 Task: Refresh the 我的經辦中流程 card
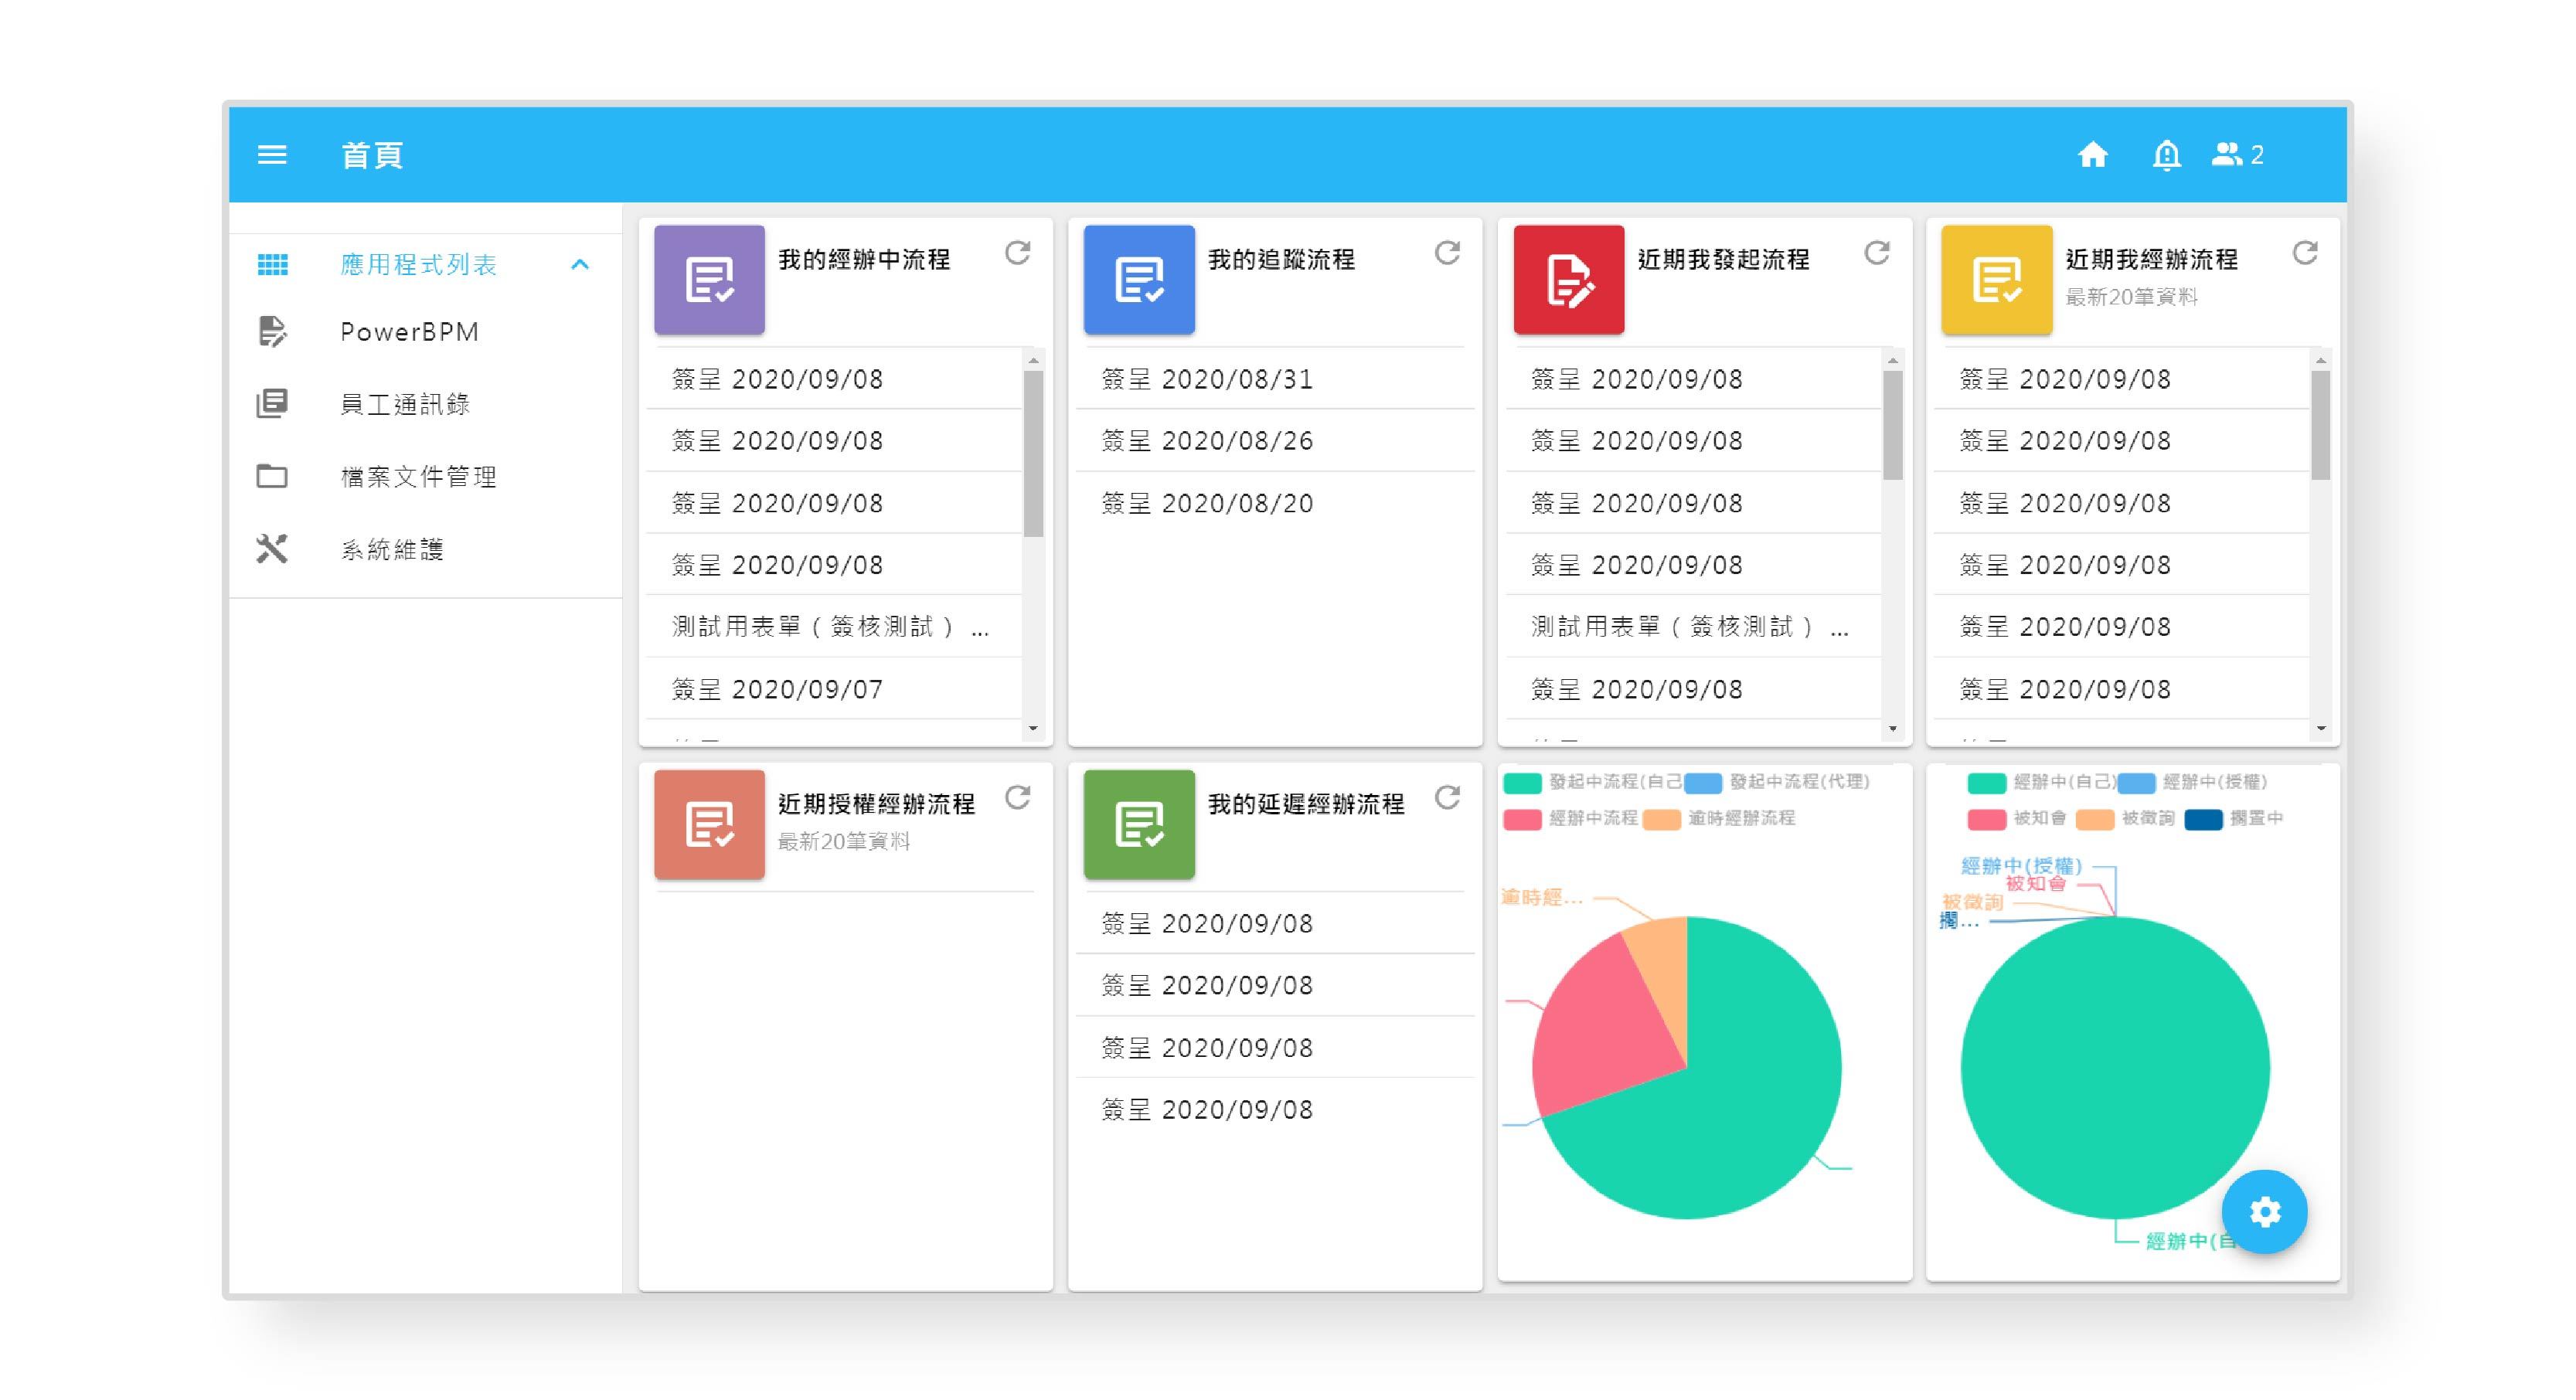1018,253
